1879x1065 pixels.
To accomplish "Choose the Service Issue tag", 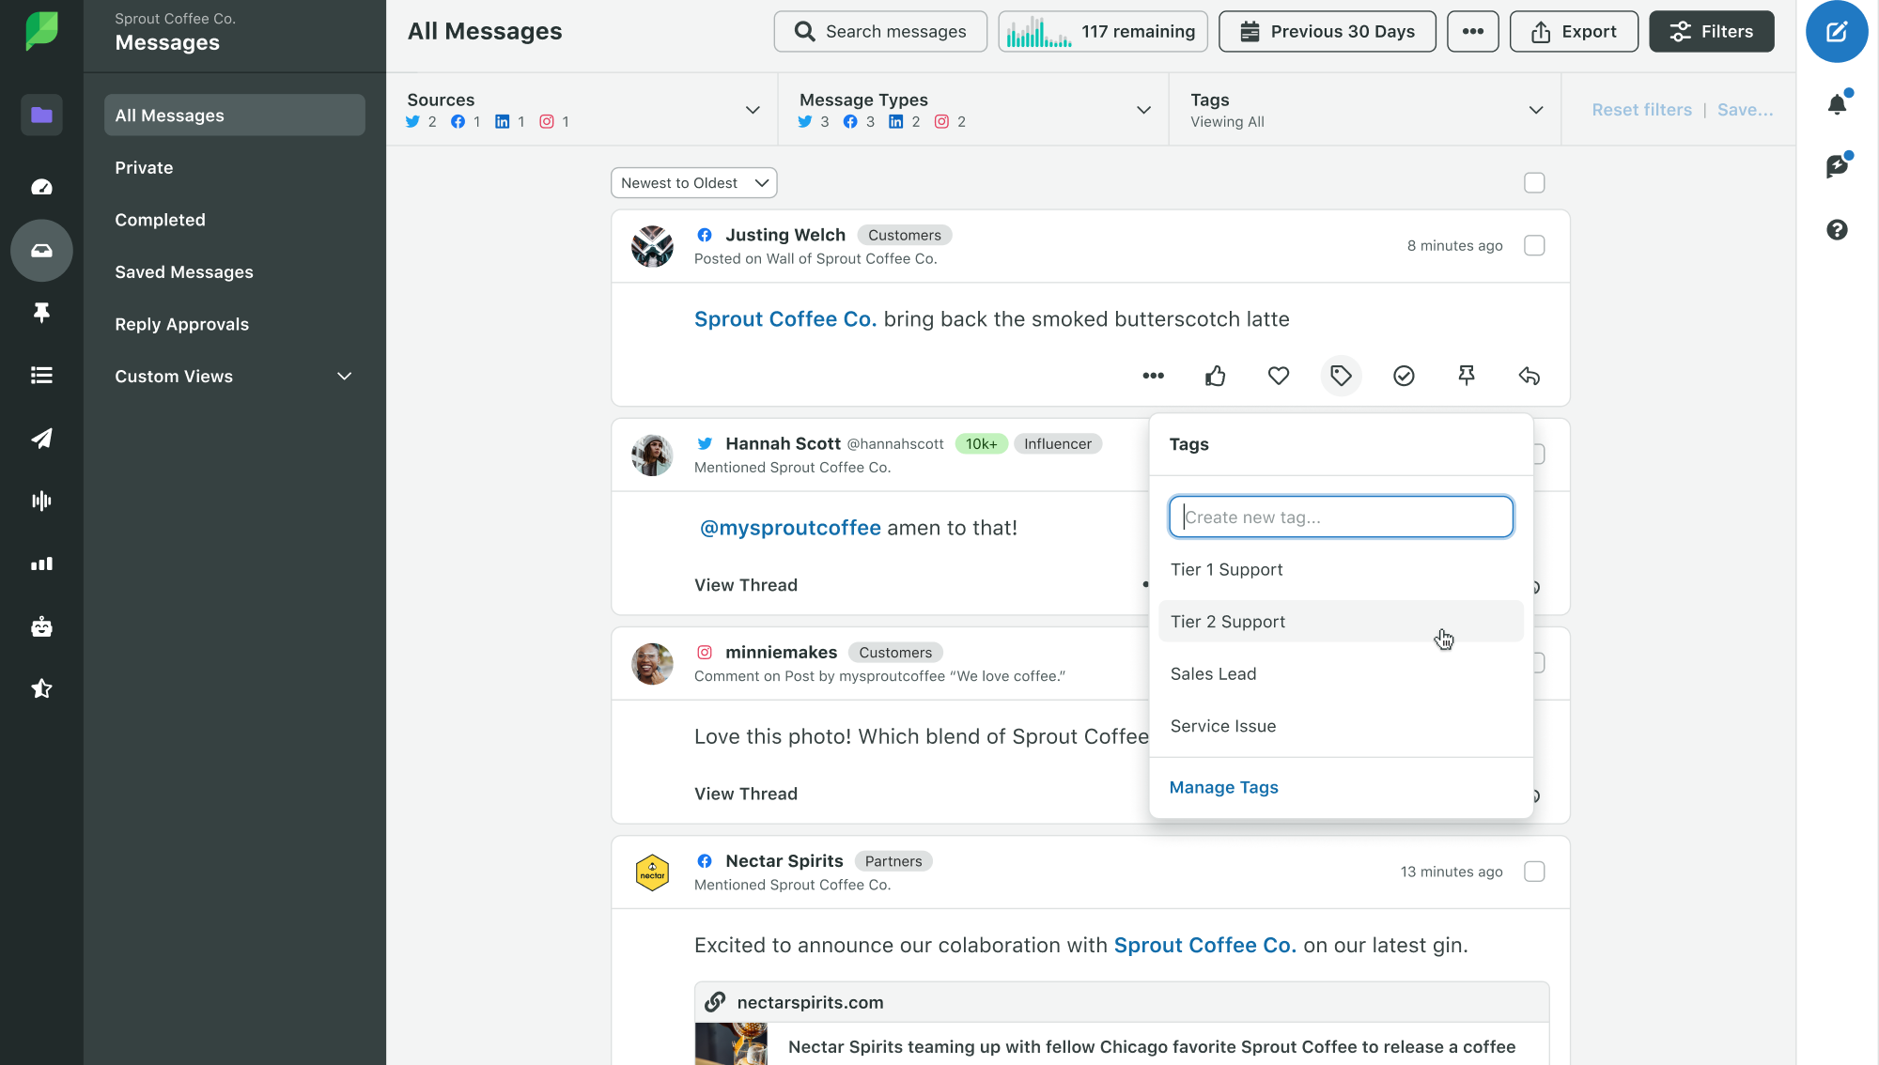I will [x=1341, y=726].
